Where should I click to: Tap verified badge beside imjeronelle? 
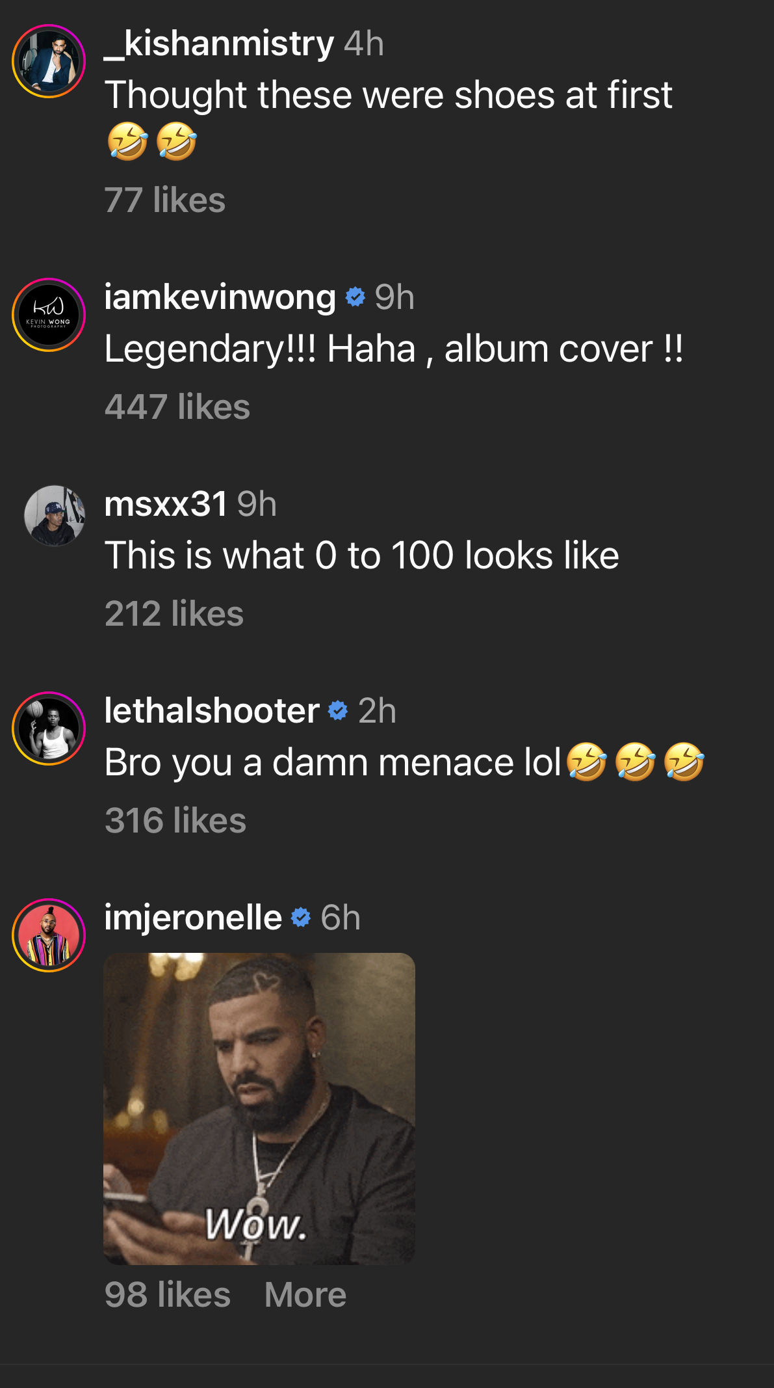(x=300, y=918)
